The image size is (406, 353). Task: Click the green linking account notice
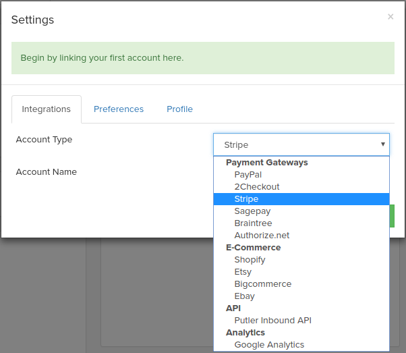coord(202,58)
